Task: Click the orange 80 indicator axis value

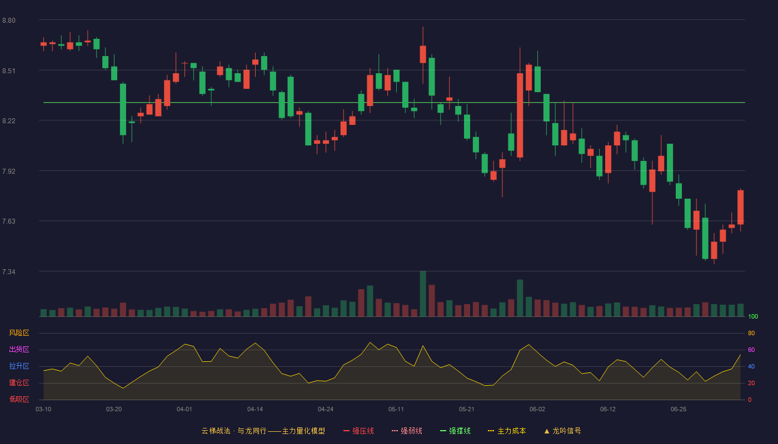Action: tap(751, 333)
